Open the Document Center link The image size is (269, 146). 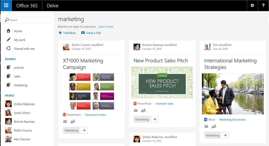(x=96, y=115)
